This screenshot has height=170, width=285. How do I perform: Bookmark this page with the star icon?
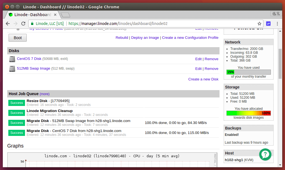pos(259,24)
